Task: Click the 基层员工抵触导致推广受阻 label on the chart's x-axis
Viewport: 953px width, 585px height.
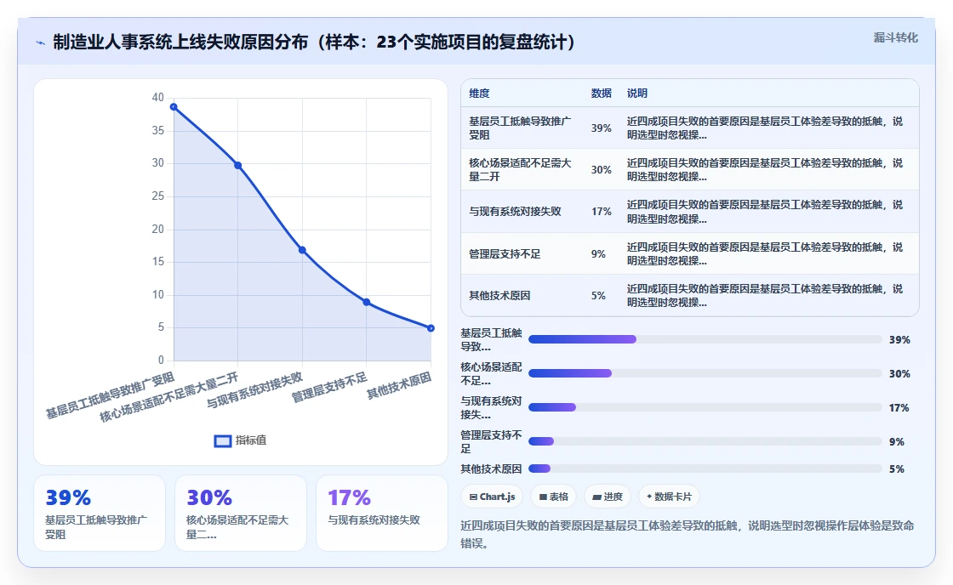Action: [x=110, y=396]
